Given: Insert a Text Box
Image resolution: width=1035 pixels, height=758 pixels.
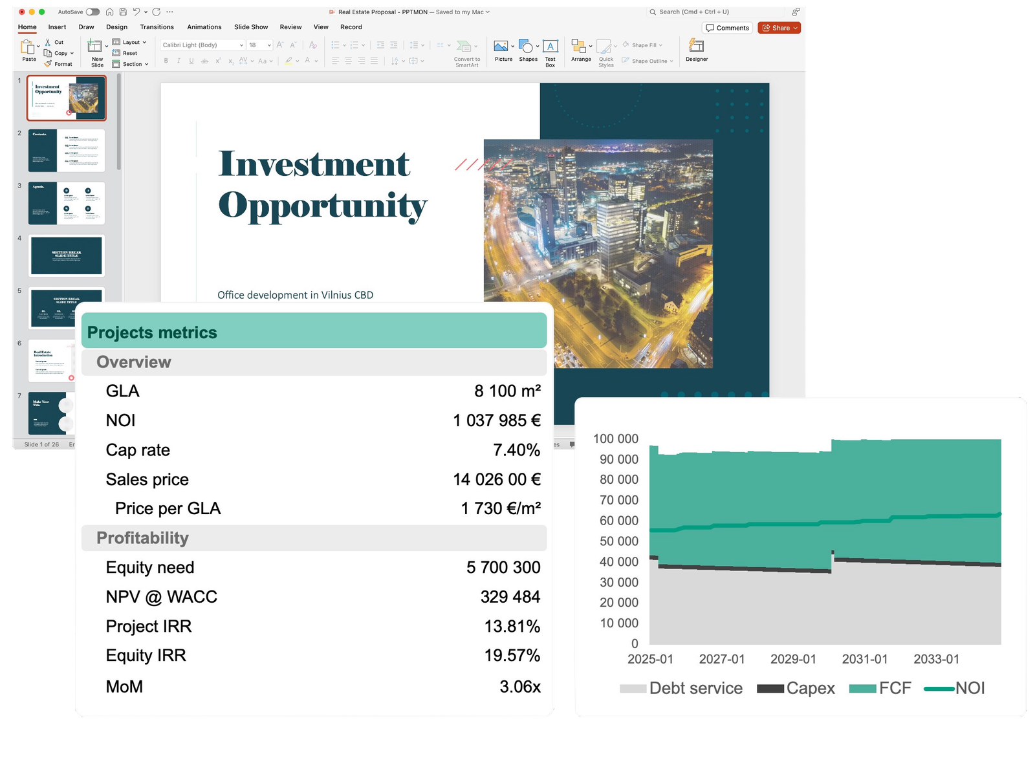Looking at the screenshot, I should click(x=550, y=47).
